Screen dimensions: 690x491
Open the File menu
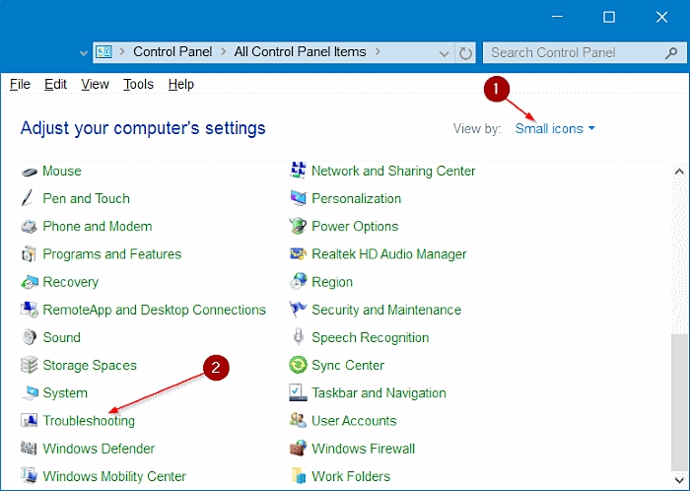pyautogui.click(x=20, y=85)
